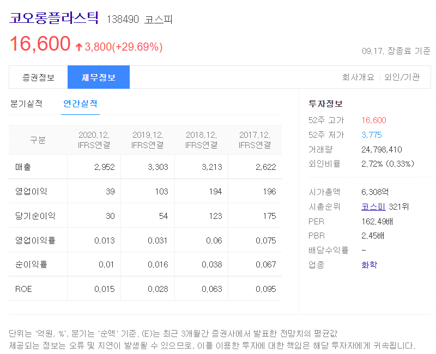Click the 09.17. 장종료 기준 date note

click(x=396, y=51)
